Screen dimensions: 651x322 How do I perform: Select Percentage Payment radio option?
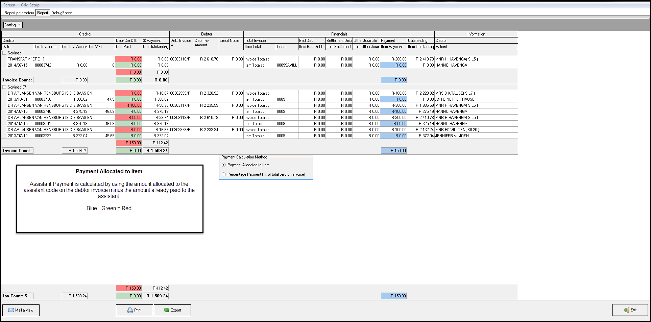coord(224,174)
